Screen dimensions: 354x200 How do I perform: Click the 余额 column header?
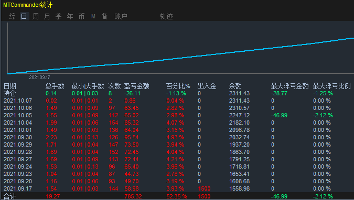pyautogui.click(x=235, y=86)
